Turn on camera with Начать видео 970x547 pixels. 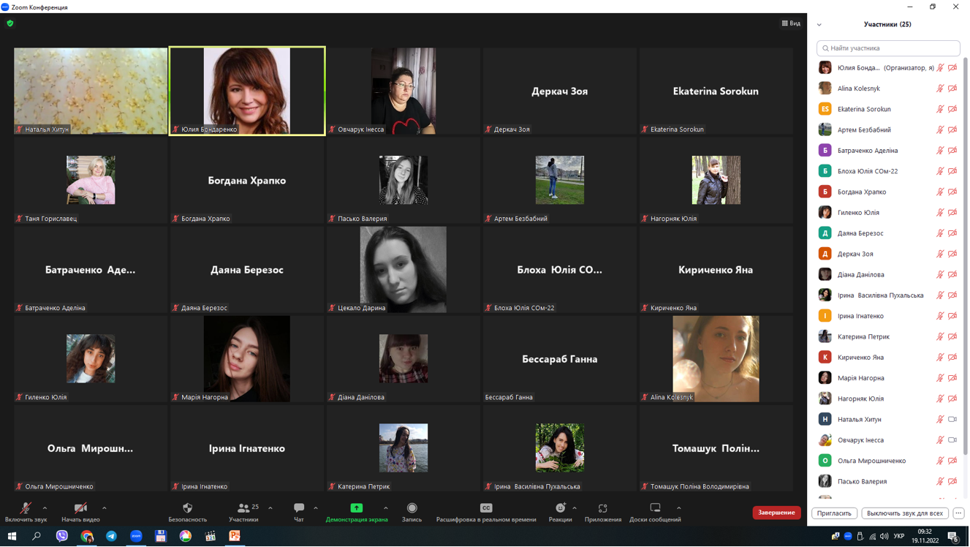point(80,508)
